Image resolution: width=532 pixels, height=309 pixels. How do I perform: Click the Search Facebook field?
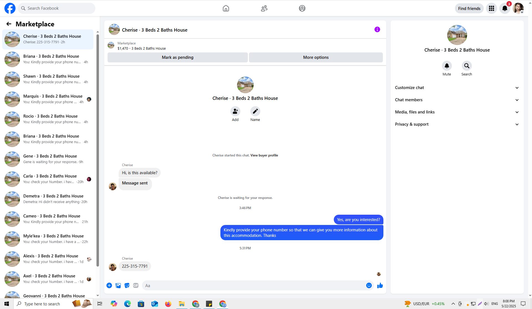pos(57,8)
